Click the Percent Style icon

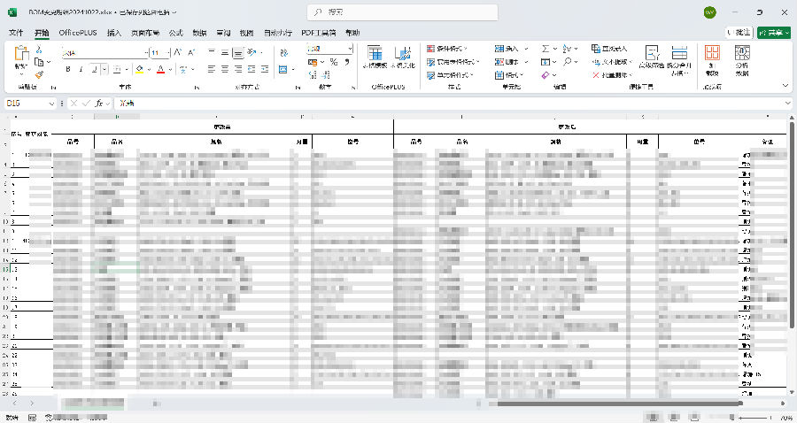tap(334, 62)
